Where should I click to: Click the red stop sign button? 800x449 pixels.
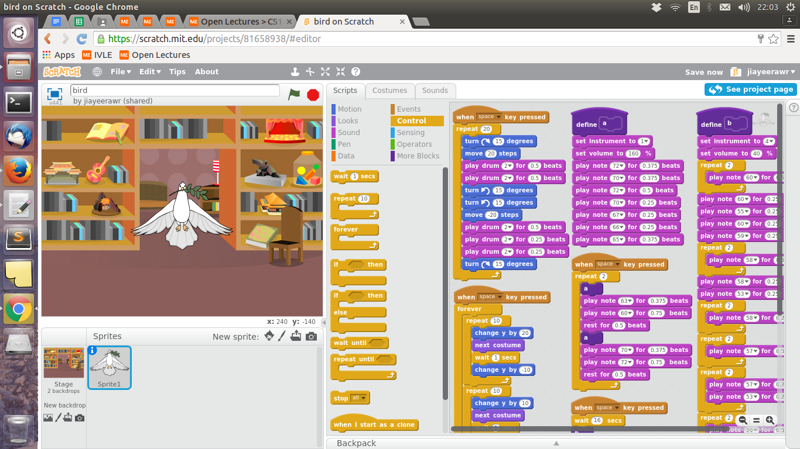[313, 94]
